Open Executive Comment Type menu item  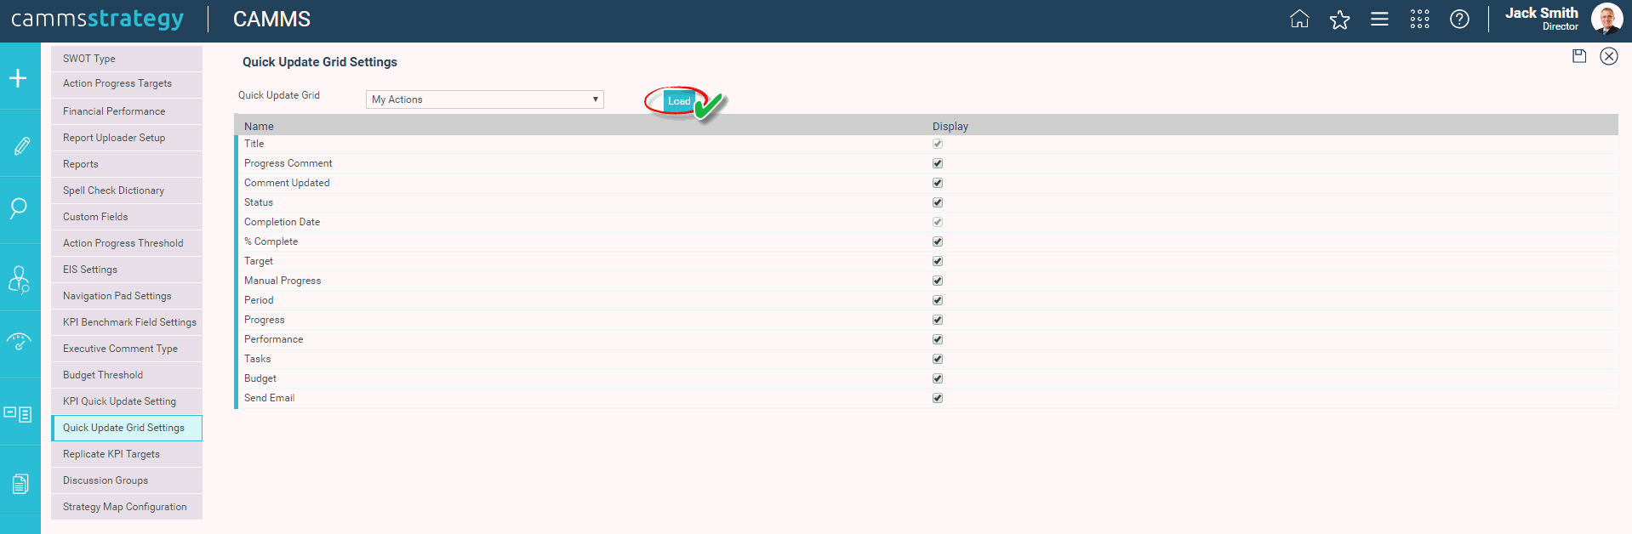click(x=127, y=349)
